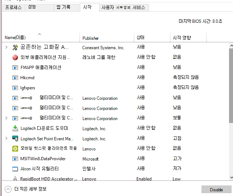
Task: Click the Hkcmd entry's program icon
Action: coord(15,78)
